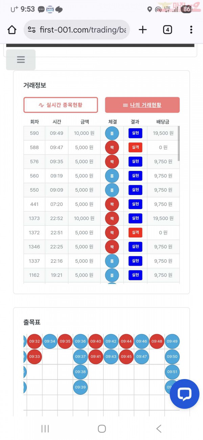Tap the 실현 badge for round 441
The image size is (203, 440).
[x=135, y=204]
